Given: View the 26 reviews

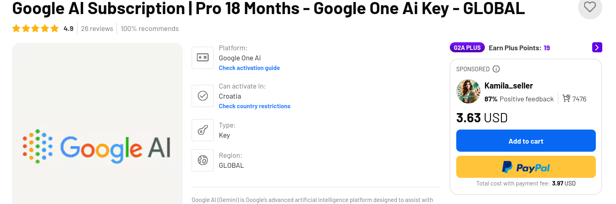Looking at the screenshot, I should point(97,29).
